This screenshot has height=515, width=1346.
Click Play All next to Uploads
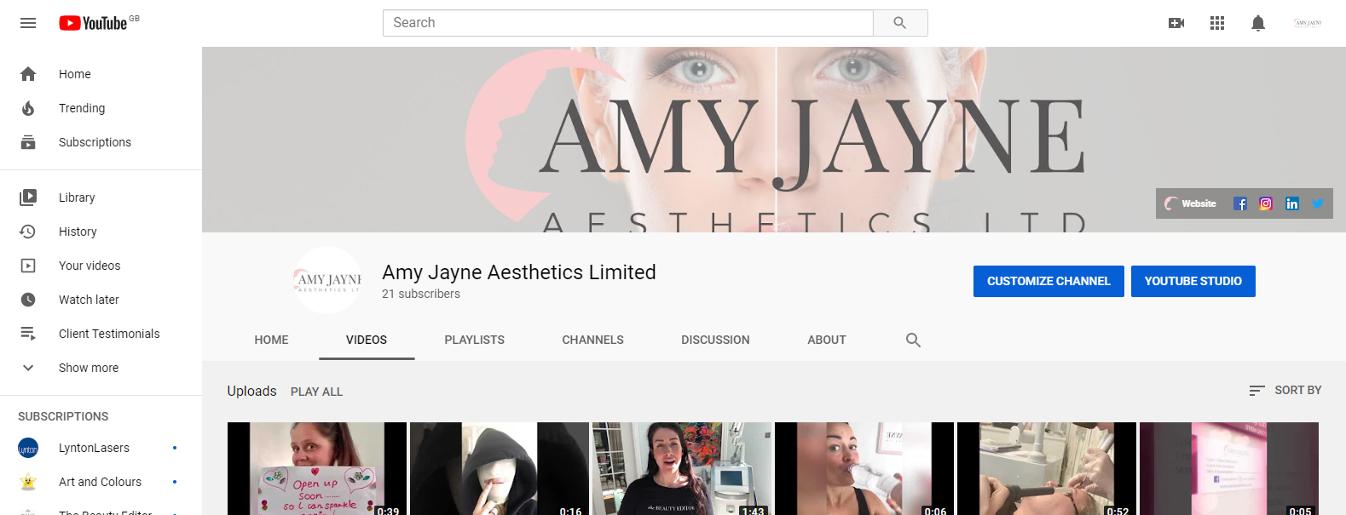316,392
